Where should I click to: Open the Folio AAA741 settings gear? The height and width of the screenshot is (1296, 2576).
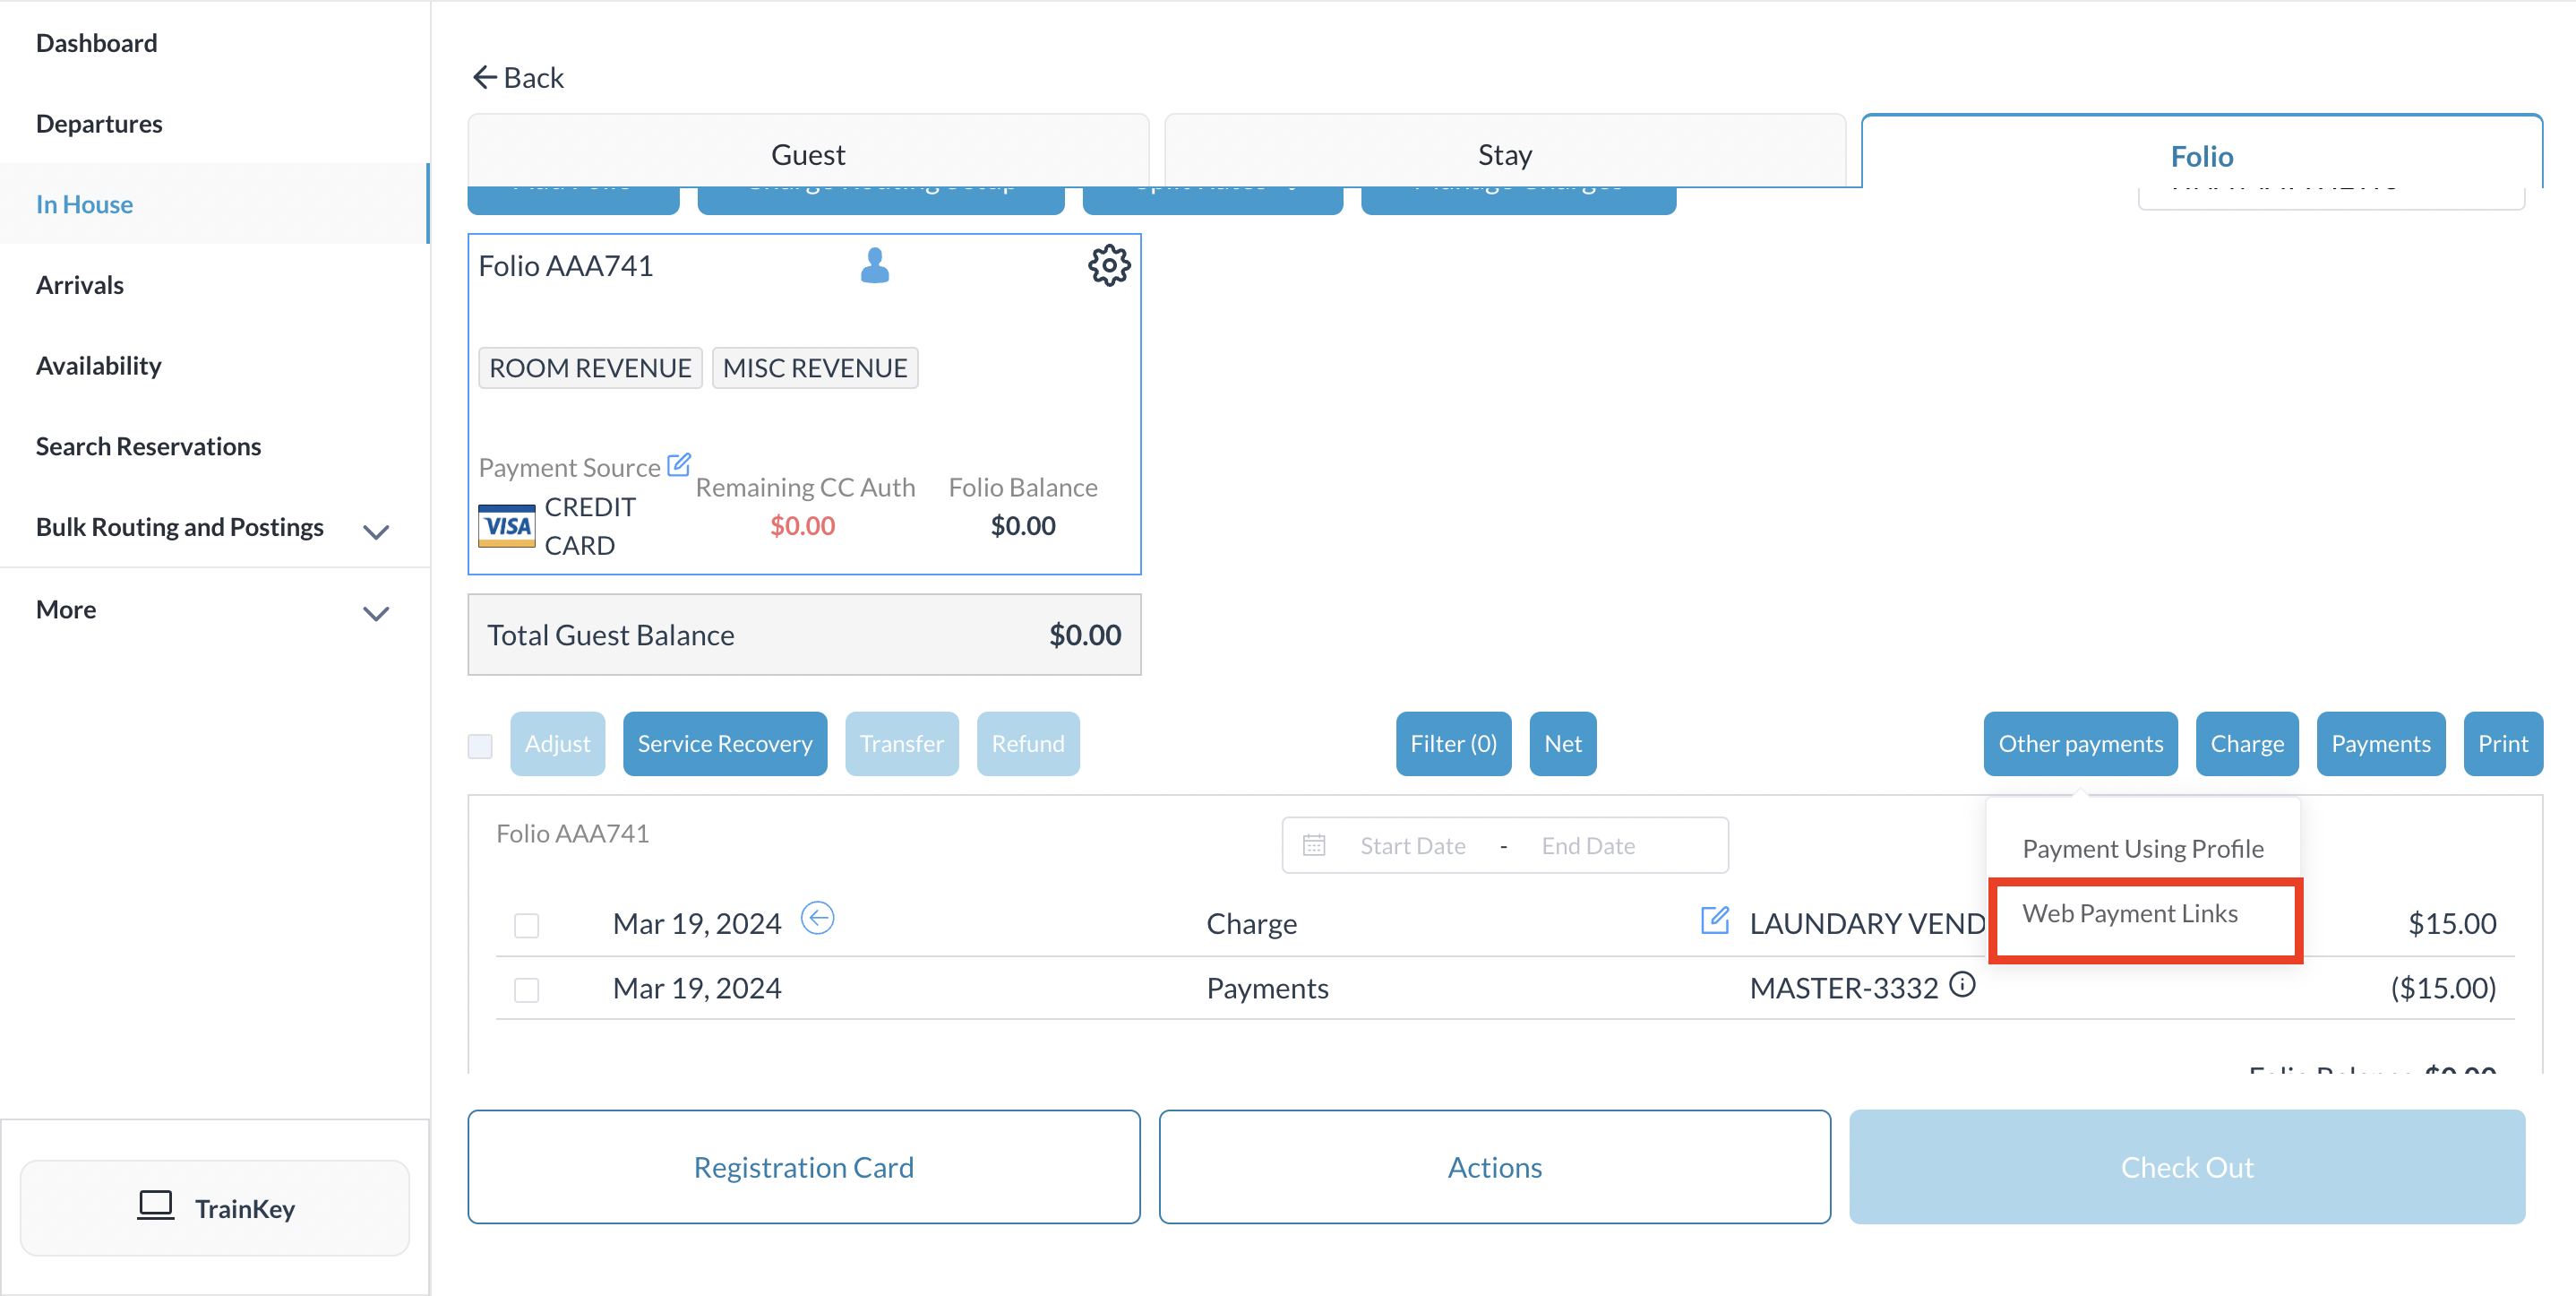pyautogui.click(x=1108, y=266)
